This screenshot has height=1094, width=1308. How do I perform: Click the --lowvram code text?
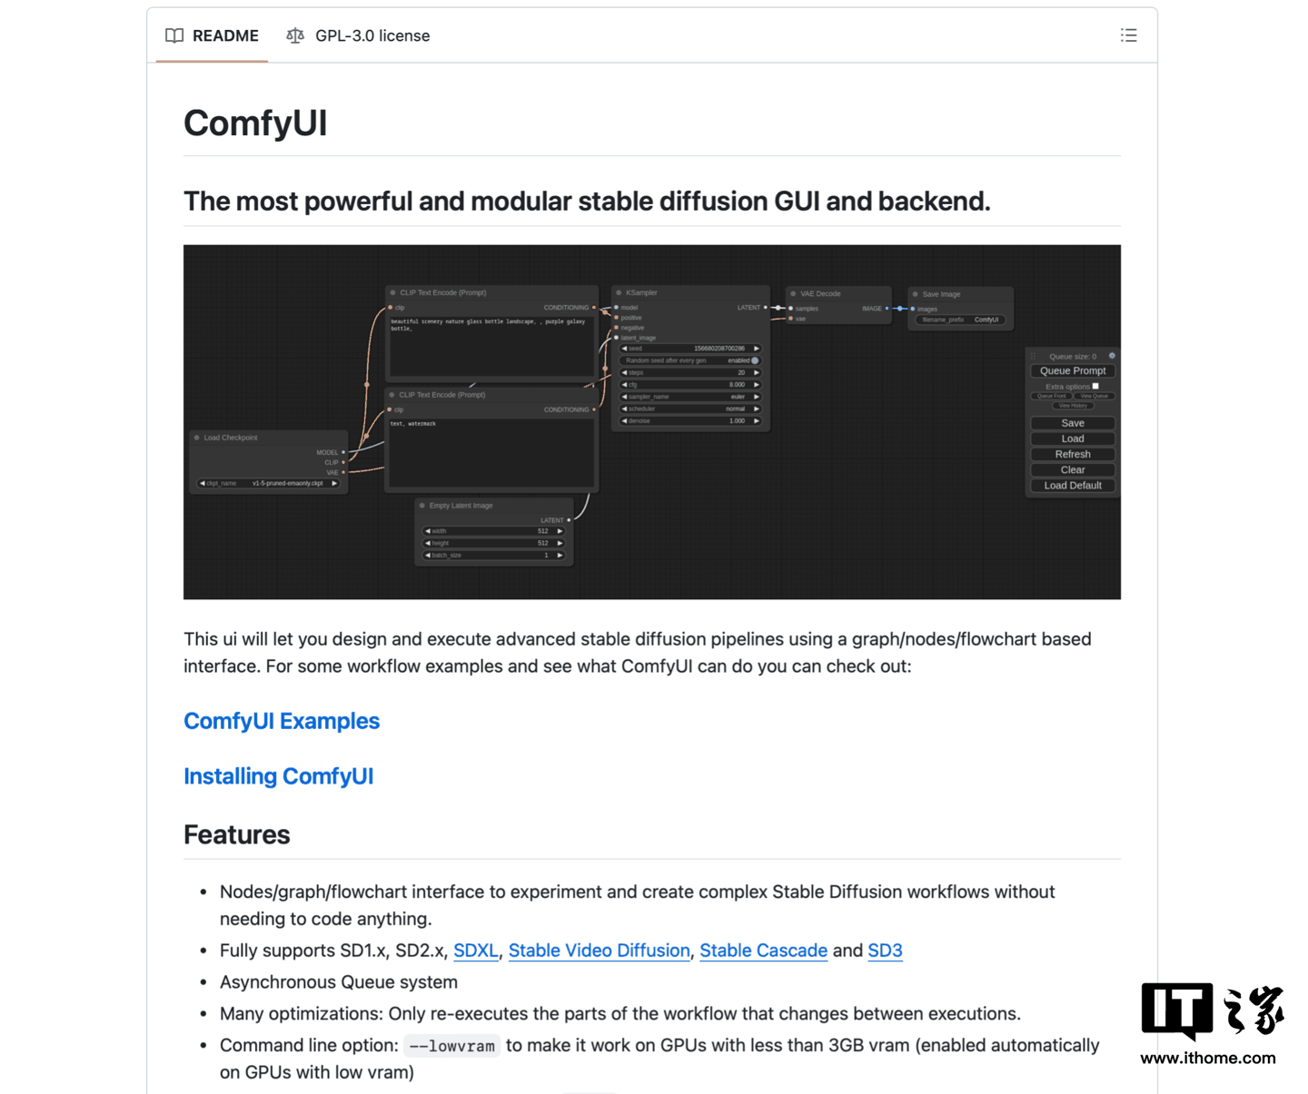pos(452,1046)
